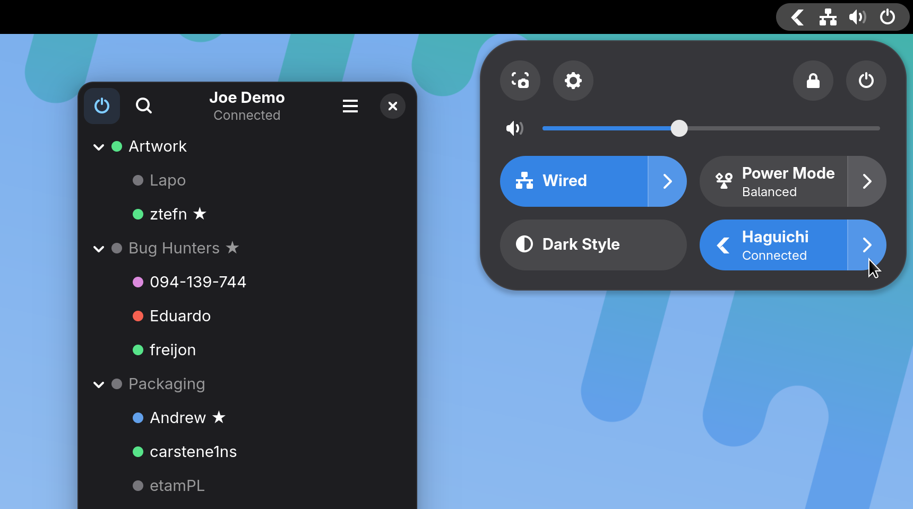913x509 pixels.
Task: Expand the Wired submenu arrow
Action: click(x=667, y=181)
